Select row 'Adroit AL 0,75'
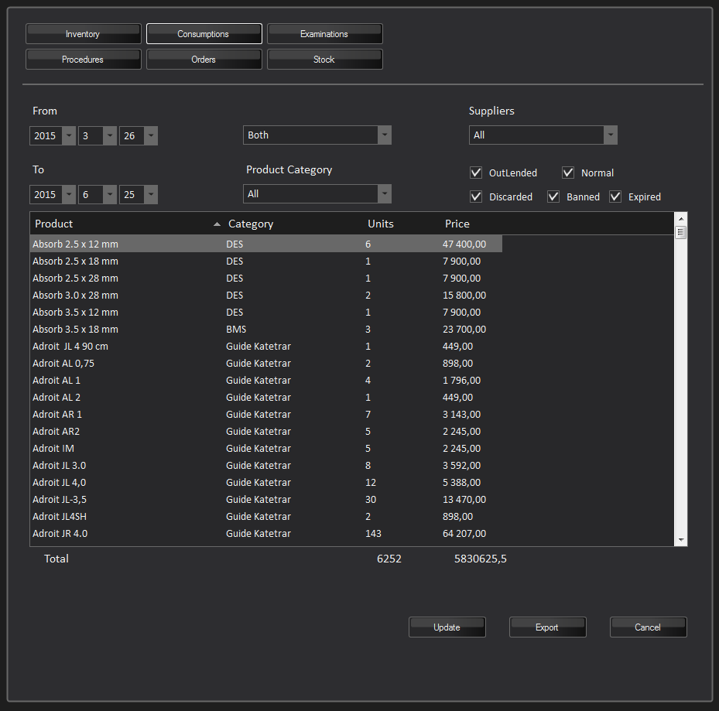 point(266,363)
